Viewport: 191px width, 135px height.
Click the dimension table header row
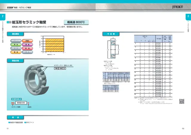[x=153, y=39]
